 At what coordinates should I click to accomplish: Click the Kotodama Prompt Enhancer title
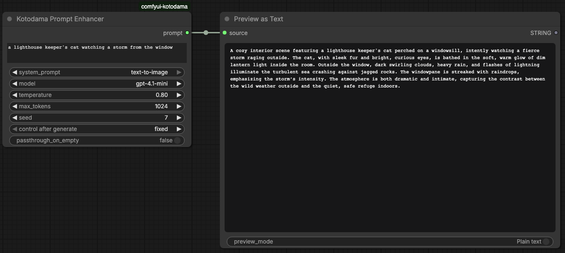tap(60, 19)
